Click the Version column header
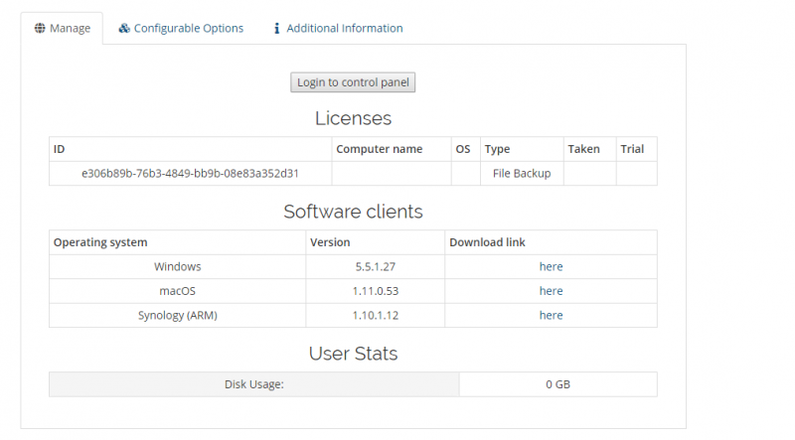This screenshot has width=795, height=440. (x=376, y=242)
